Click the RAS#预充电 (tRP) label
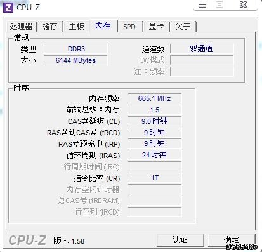The height and width of the screenshot is (252, 262). 89,144
